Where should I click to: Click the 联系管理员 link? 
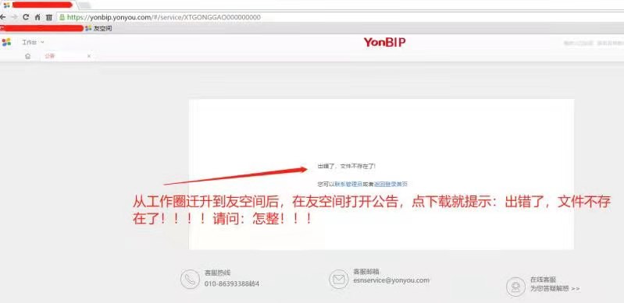point(348,185)
